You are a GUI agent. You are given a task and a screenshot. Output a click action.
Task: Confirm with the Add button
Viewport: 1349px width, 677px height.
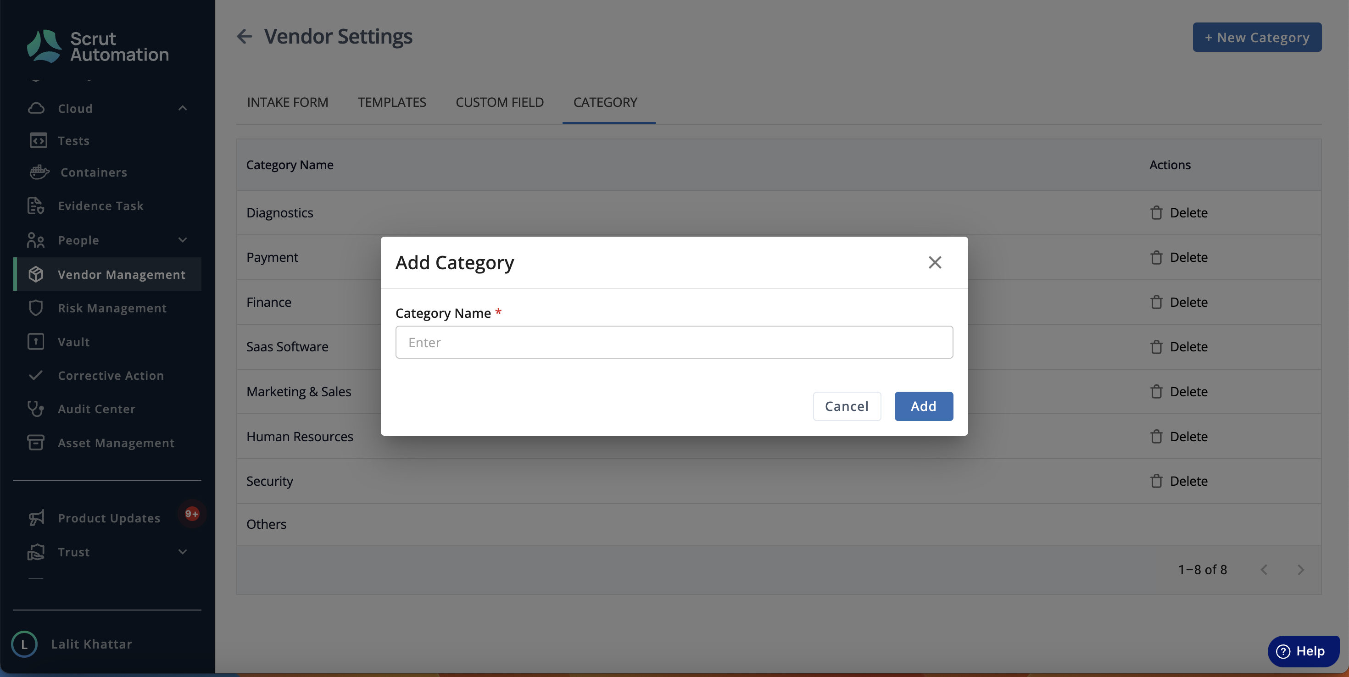coord(924,406)
